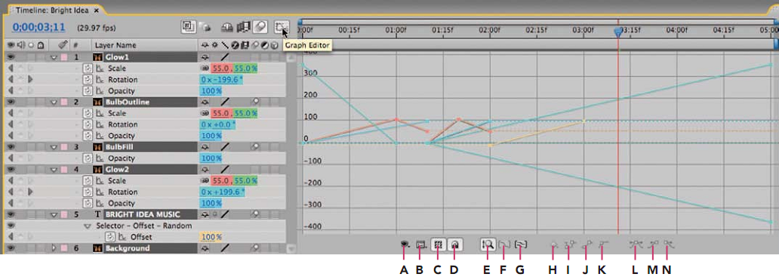The width and height of the screenshot is (779, 277).
Task: Go to next keyframe on Glow1 Rotation
Action: [x=30, y=79]
